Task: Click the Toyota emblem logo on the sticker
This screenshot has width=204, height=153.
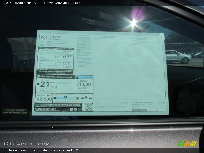Action: (x=44, y=37)
